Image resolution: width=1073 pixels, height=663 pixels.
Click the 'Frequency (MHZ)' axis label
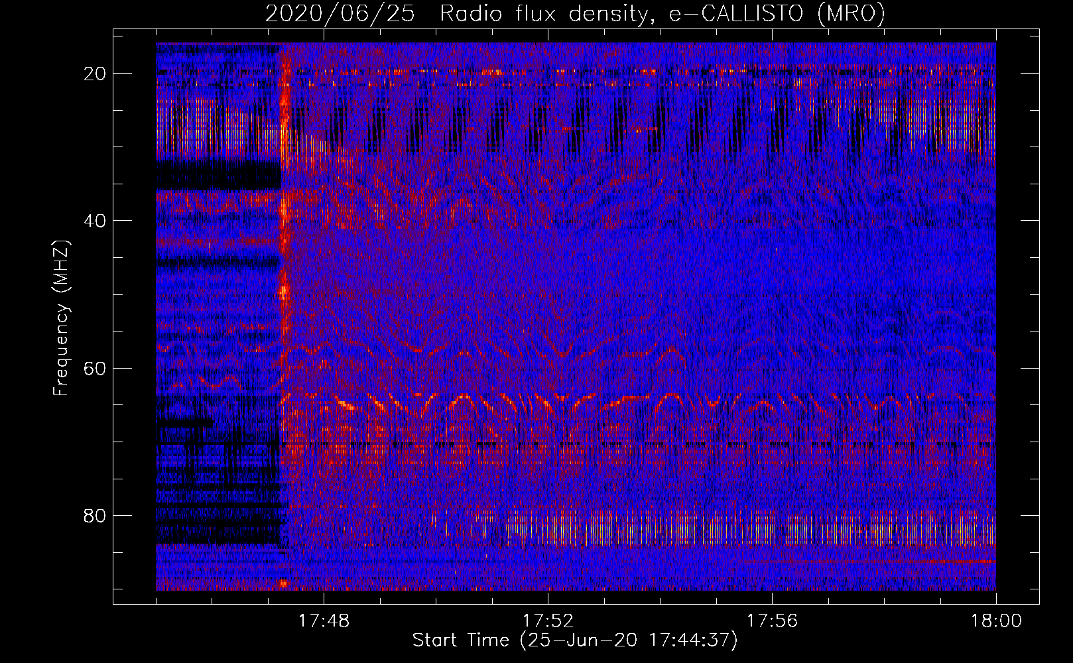pyautogui.click(x=61, y=318)
